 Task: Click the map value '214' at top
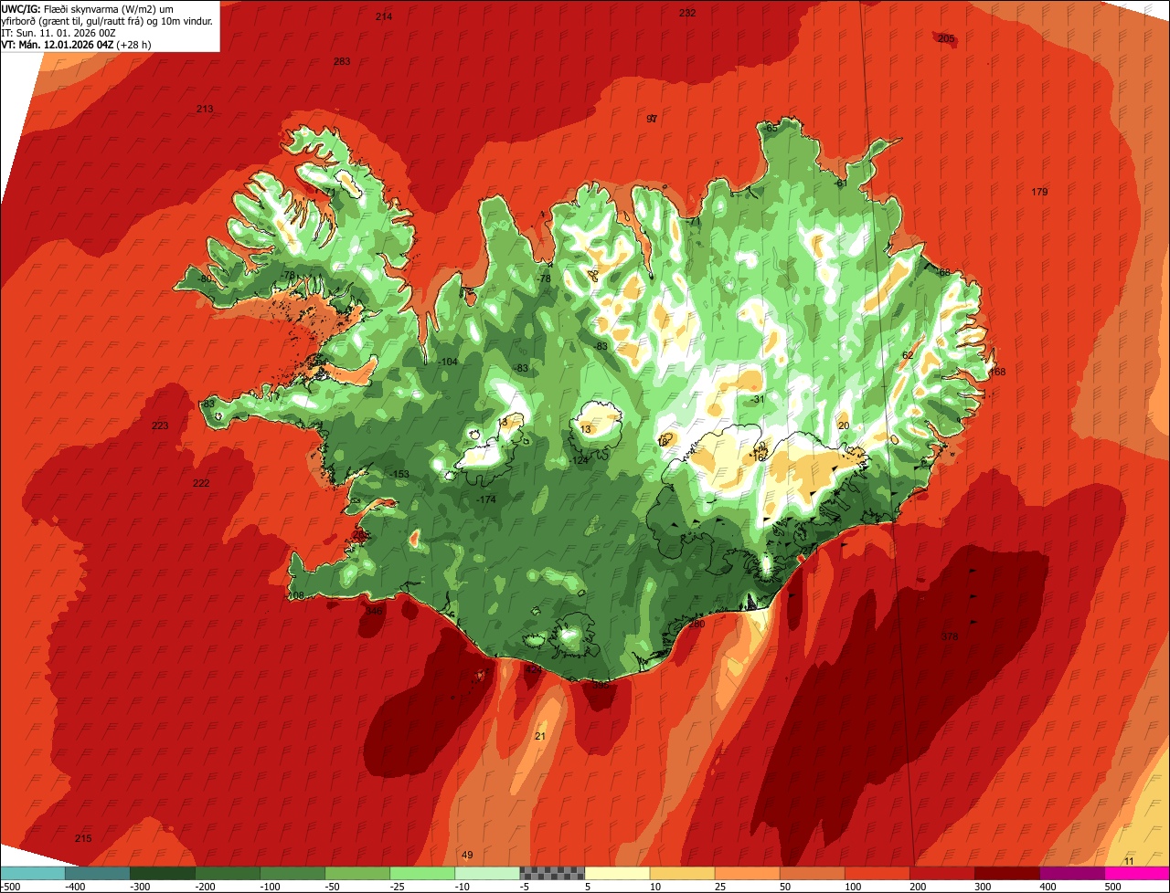384,16
